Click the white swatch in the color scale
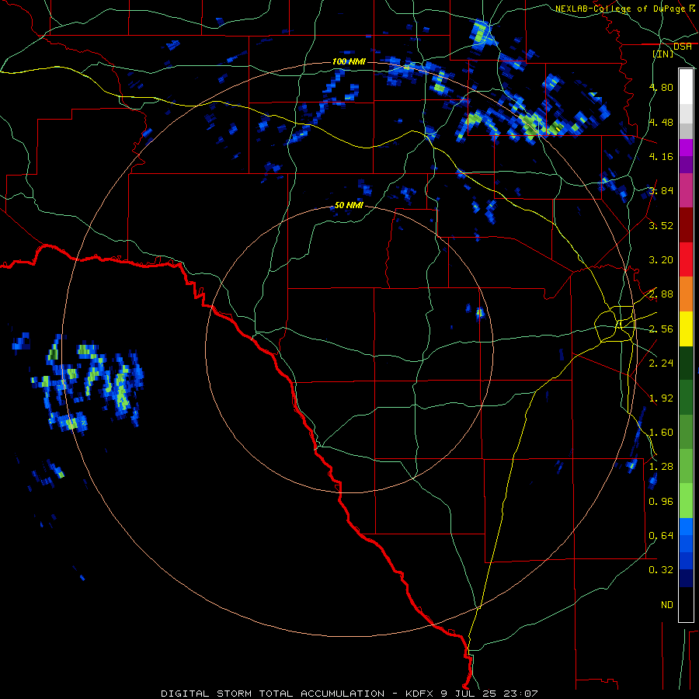699x699 pixels. pyautogui.click(x=686, y=87)
